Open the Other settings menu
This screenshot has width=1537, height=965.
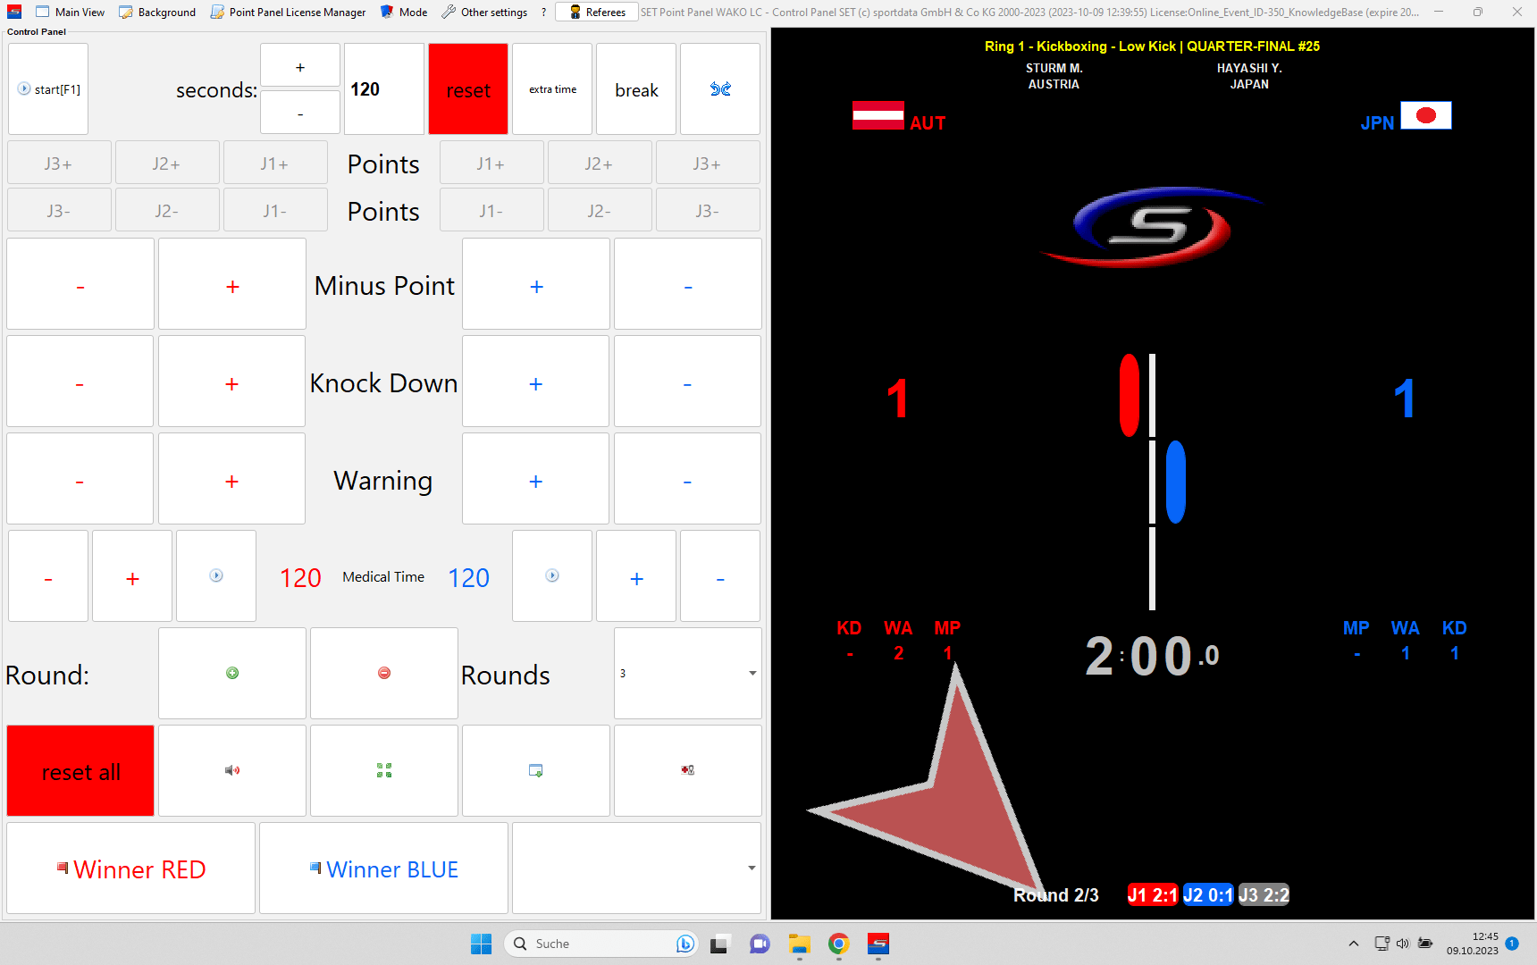pyautogui.click(x=485, y=13)
